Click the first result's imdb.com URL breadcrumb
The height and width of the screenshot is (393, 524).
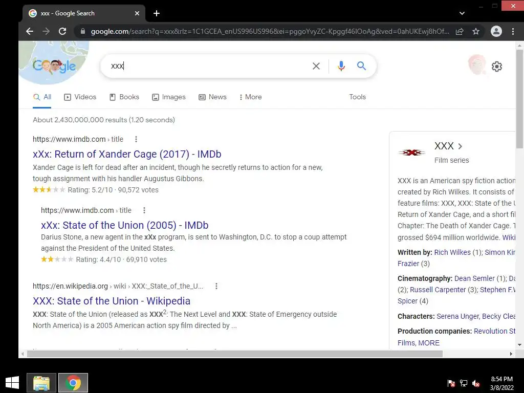78,139
